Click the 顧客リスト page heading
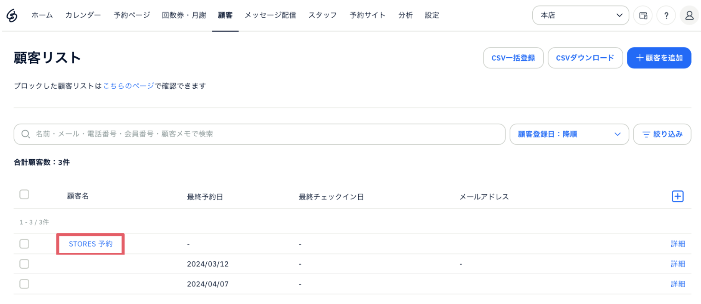This screenshot has width=701, height=304. tap(47, 58)
